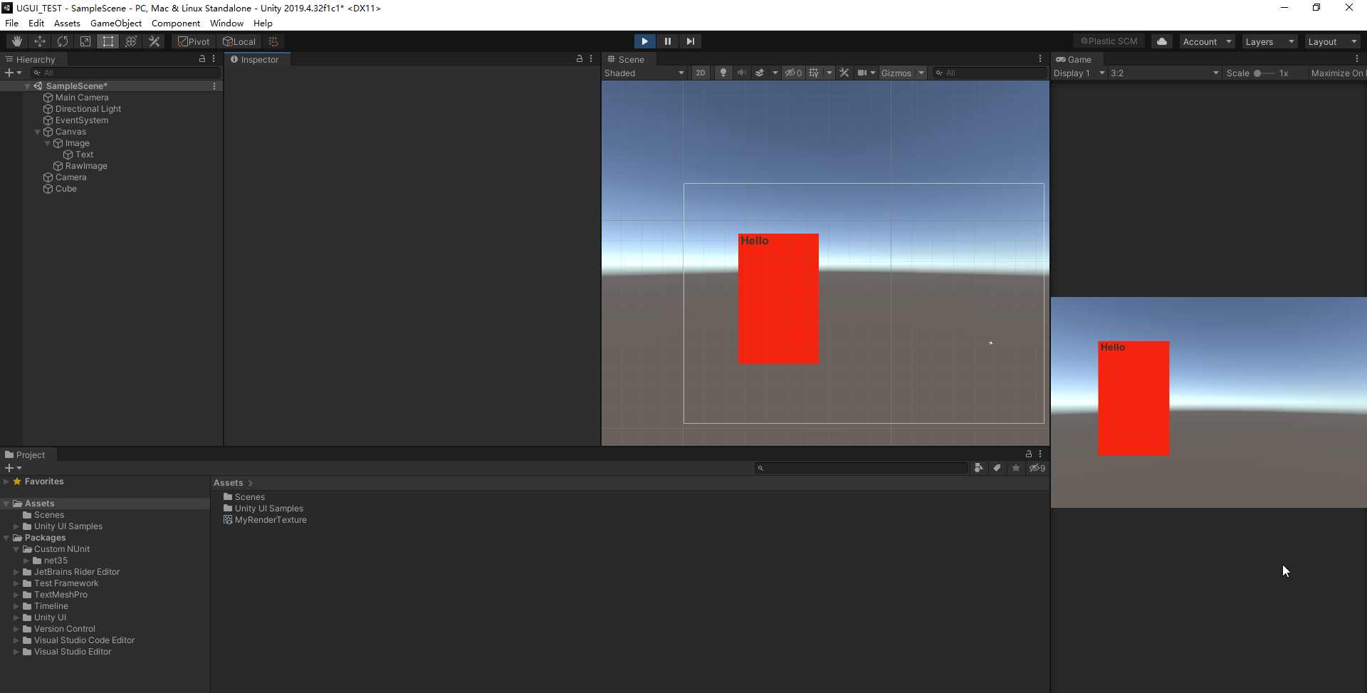Open the GameObject menu
The image size is (1367, 693).
pos(116,24)
